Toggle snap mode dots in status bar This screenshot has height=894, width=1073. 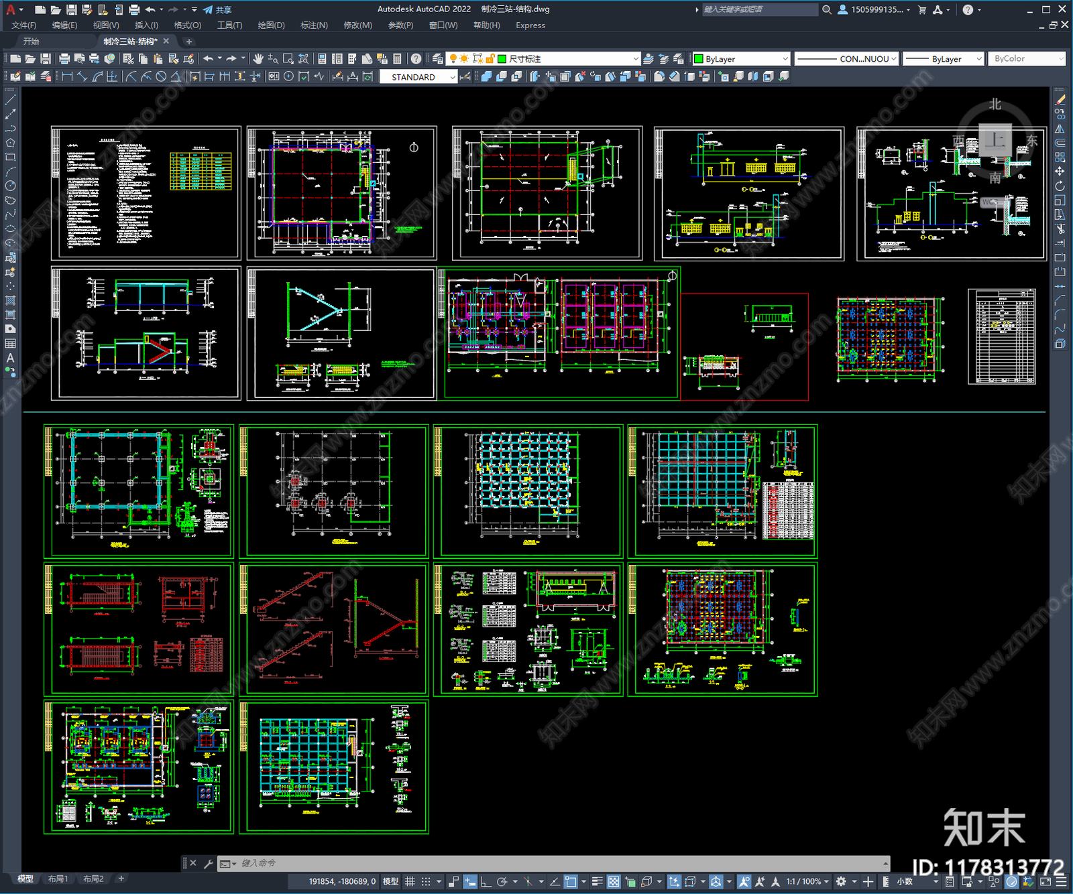click(x=426, y=881)
